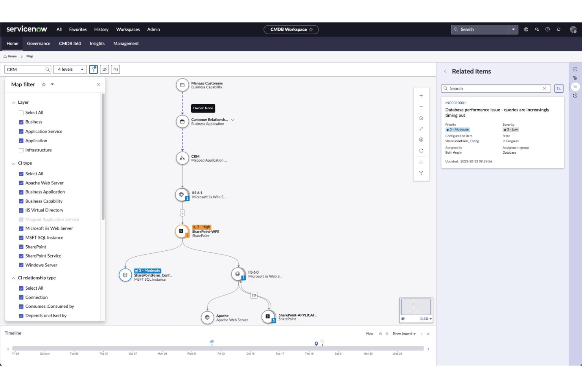This screenshot has width=582, height=388.
Task: Click the timeline location pin marker near Thu 19
Action: [316, 344]
